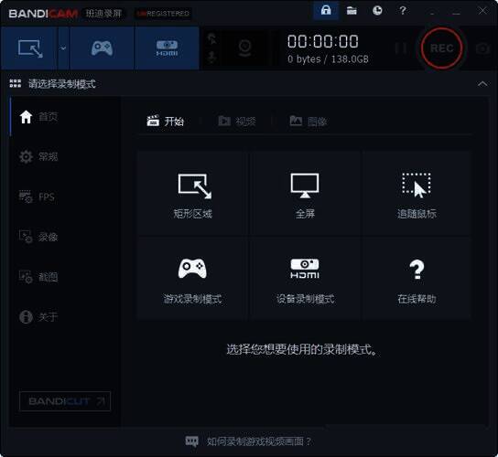Screen dimensions: 498x457
Task: Click the pause recording button
Action: [400, 48]
